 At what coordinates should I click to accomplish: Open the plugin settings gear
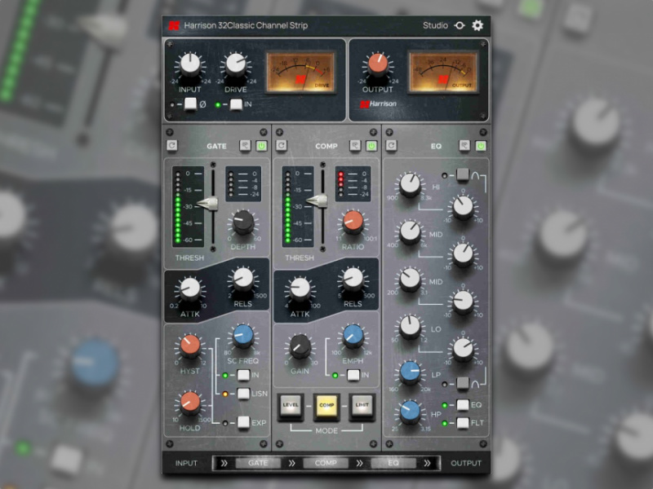(x=478, y=25)
